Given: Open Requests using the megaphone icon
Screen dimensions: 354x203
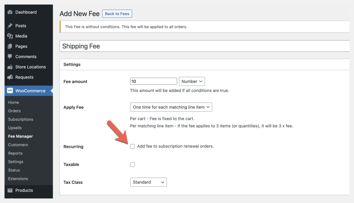Looking at the screenshot, I should click(x=9, y=77).
